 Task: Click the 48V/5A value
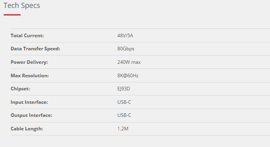[125, 35]
